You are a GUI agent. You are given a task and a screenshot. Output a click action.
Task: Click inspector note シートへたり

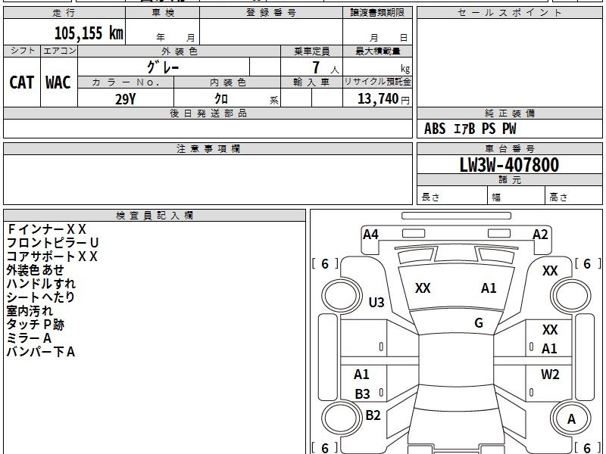click(41, 297)
